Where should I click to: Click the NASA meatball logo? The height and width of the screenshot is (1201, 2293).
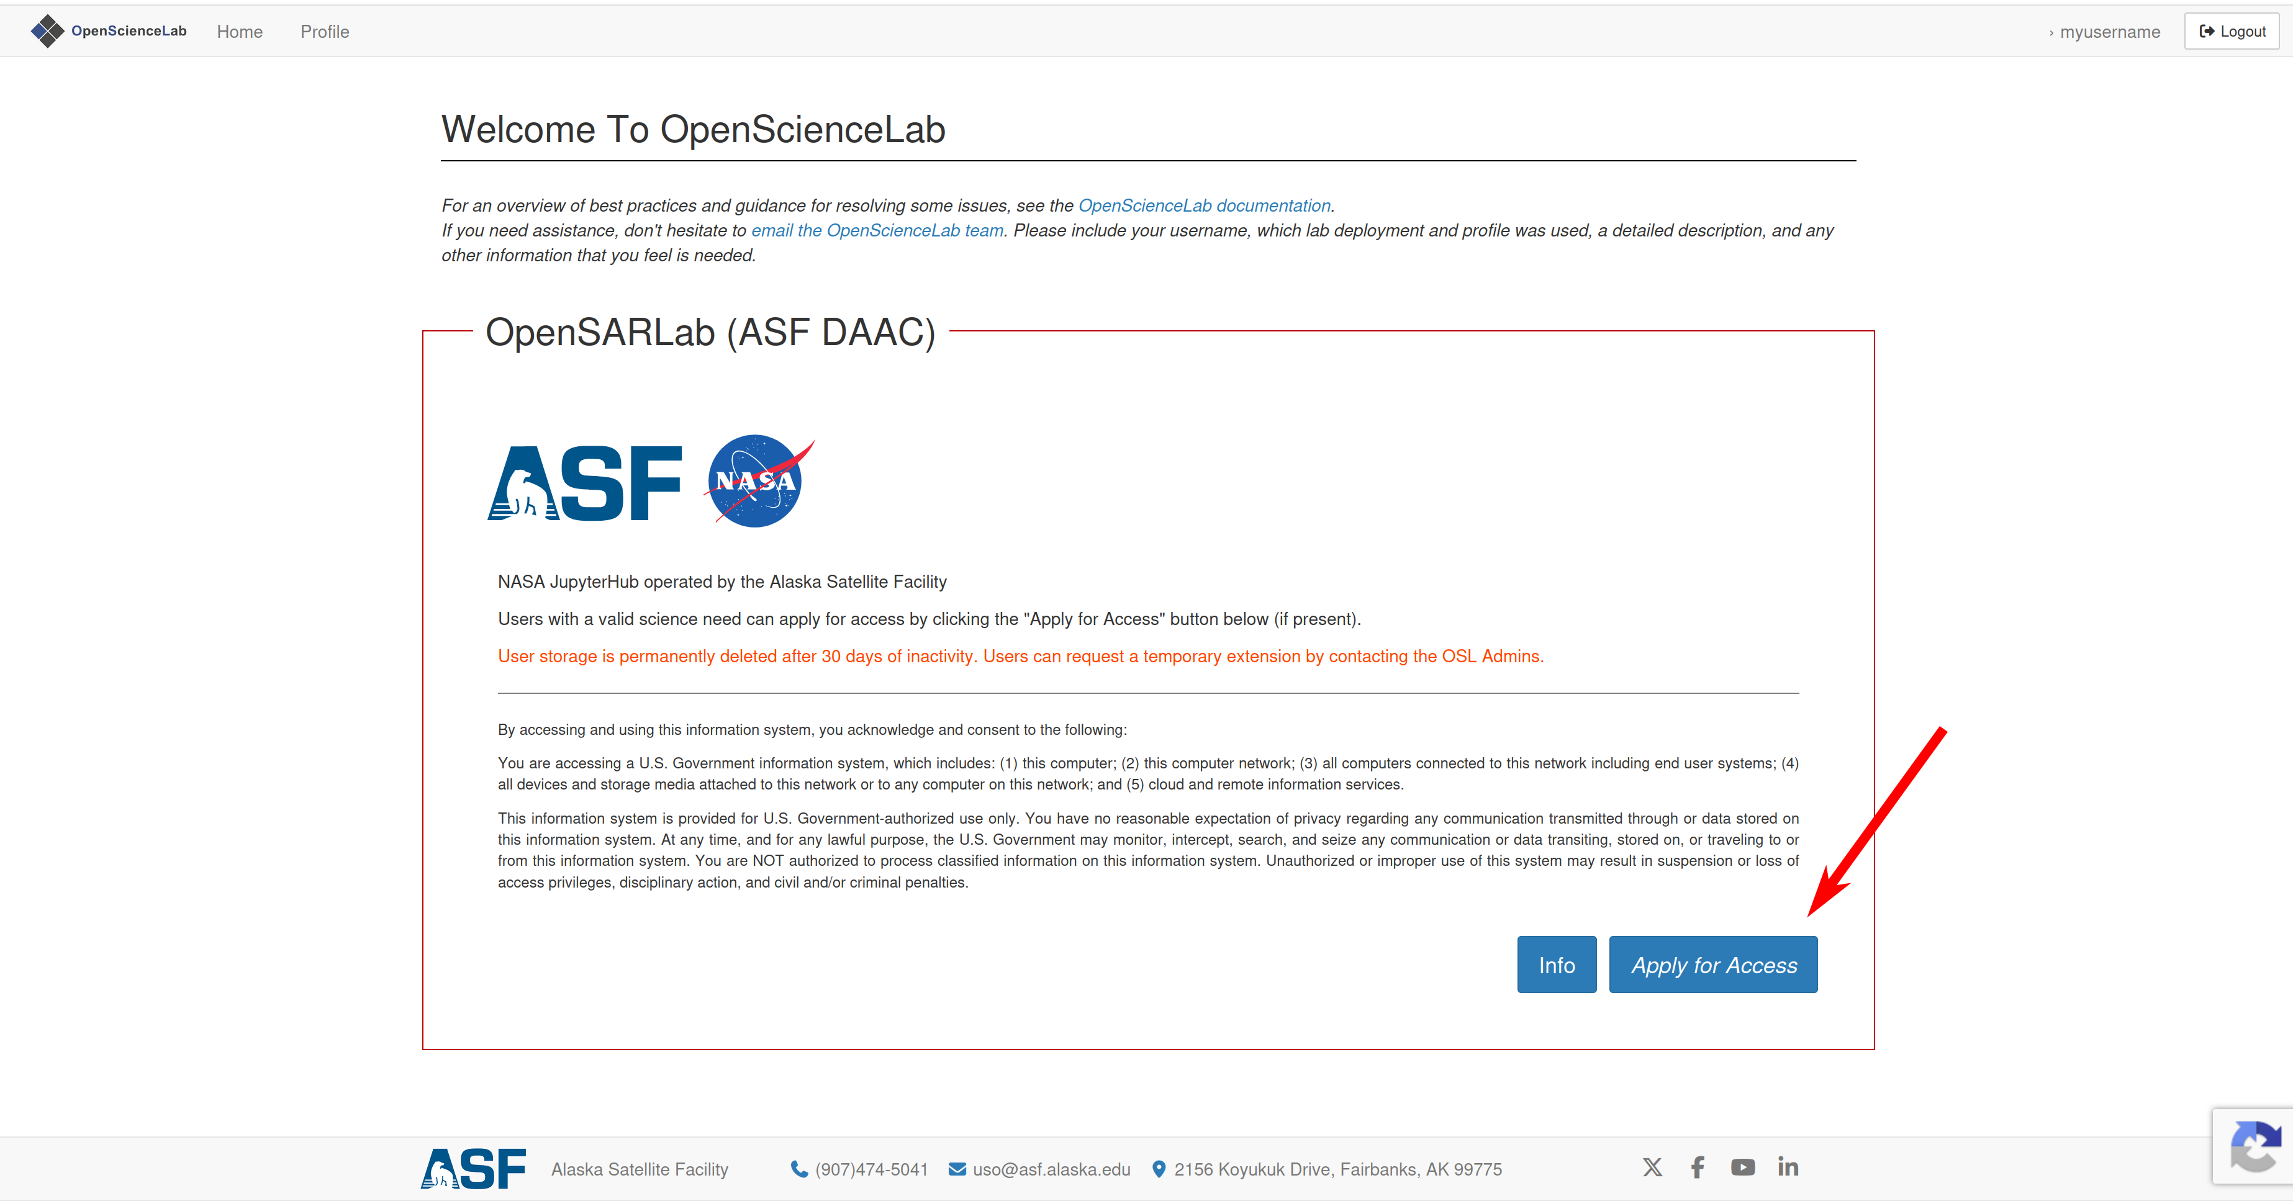click(758, 480)
